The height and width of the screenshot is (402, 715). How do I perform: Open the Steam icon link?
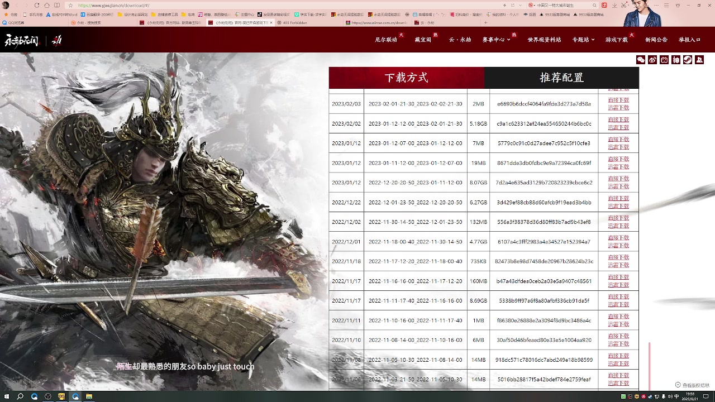pyautogui.click(x=688, y=60)
